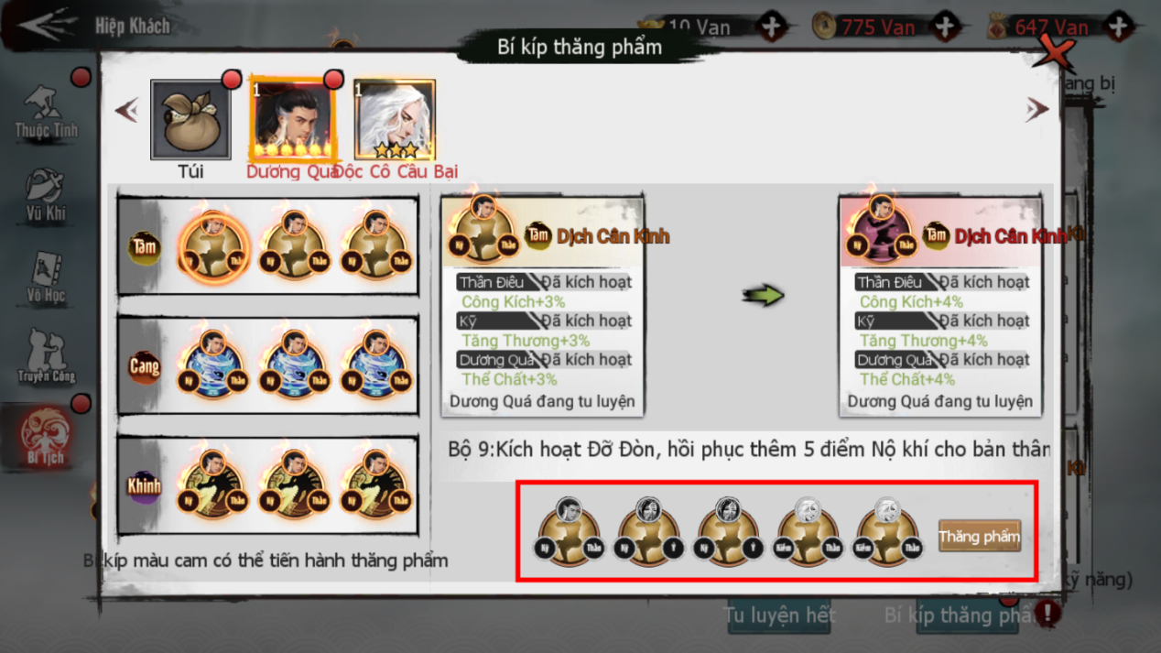Click the Thăng phẩm button
The width and height of the screenshot is (1161, 653).
979,536
